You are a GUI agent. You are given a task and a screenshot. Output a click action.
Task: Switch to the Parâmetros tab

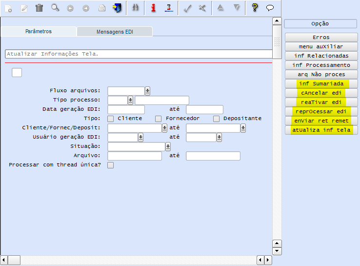[x=39, y=31]
